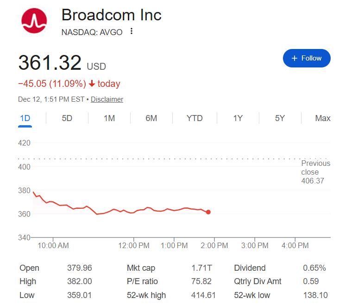The height and width of the screenshot is (304, 339).
Task: Click the red current price dot on chart
Action: tap(208, 212)
